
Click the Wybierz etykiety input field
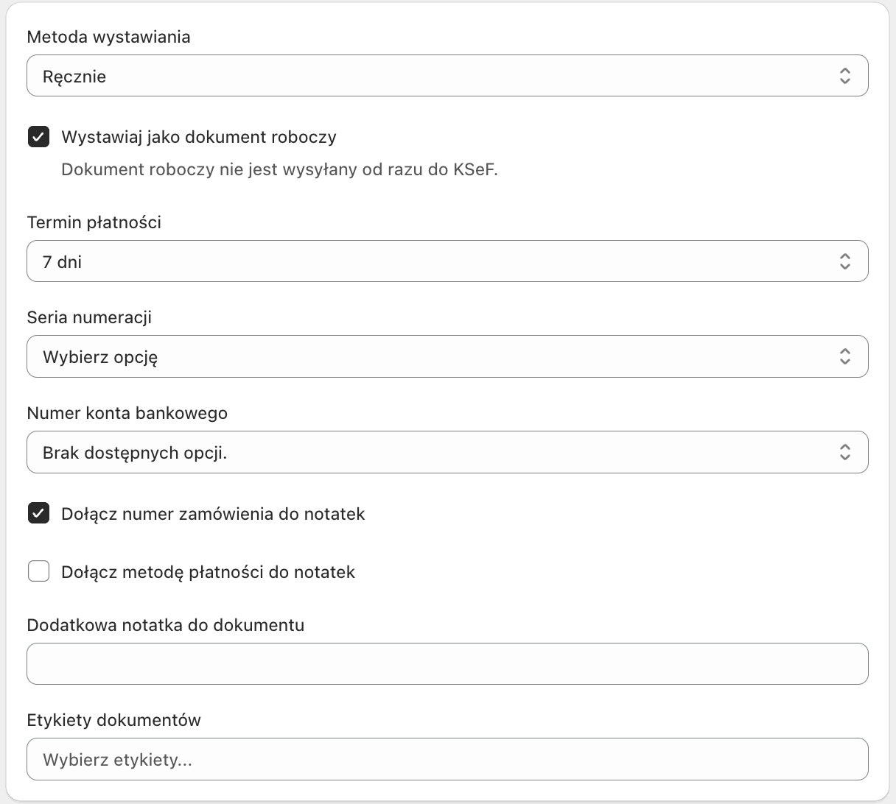(x=447, y=759)
